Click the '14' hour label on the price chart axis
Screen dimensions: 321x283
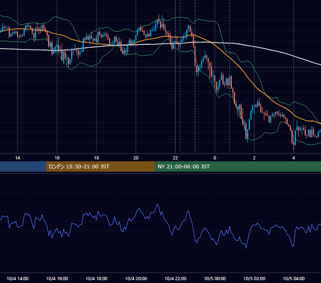tap(17, 158)
